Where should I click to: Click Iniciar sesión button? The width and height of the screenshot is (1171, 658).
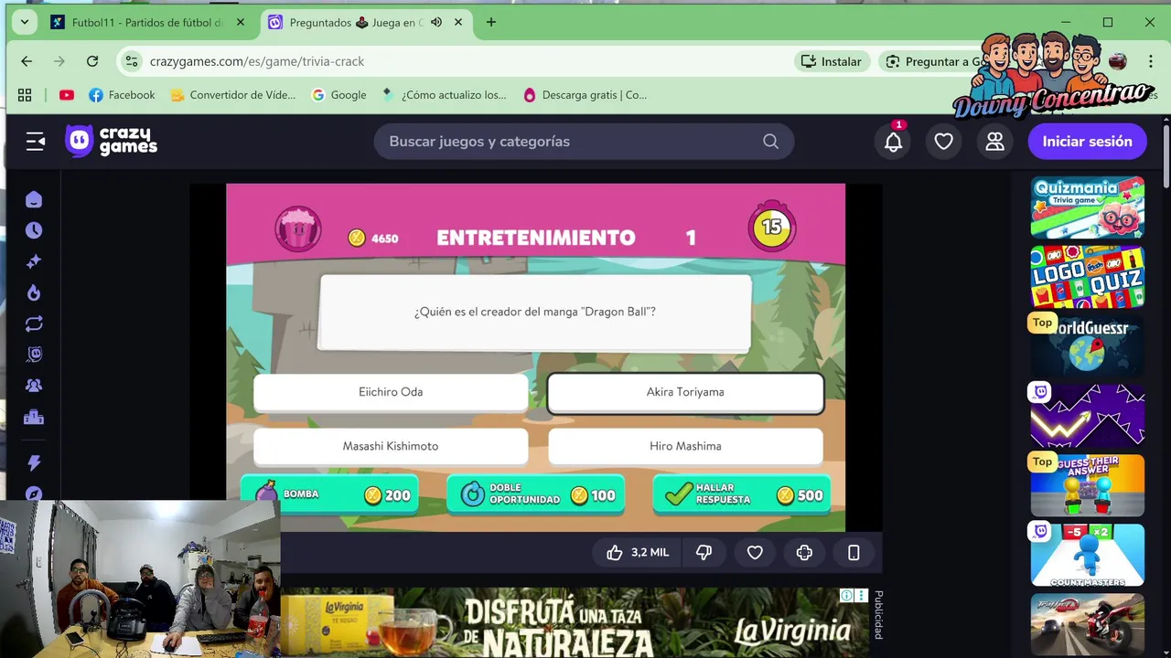point(1087,142)
